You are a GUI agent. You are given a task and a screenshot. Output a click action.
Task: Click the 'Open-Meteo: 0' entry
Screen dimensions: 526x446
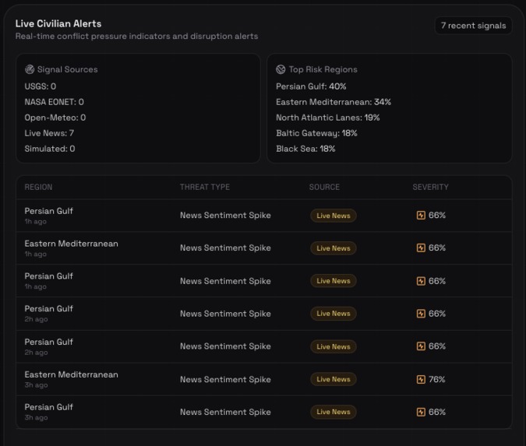pos(55,118)
